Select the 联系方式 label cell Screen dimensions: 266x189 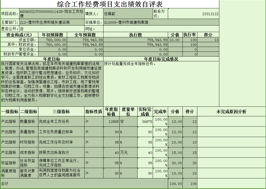[160, 14]
